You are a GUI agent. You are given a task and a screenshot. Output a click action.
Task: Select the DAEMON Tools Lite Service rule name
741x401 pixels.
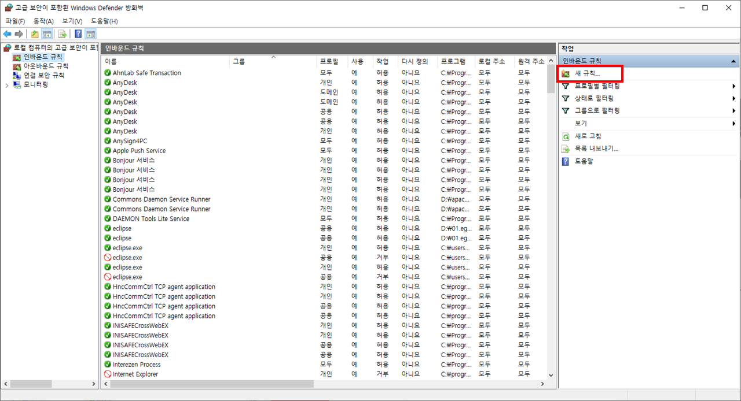point(151,219)
